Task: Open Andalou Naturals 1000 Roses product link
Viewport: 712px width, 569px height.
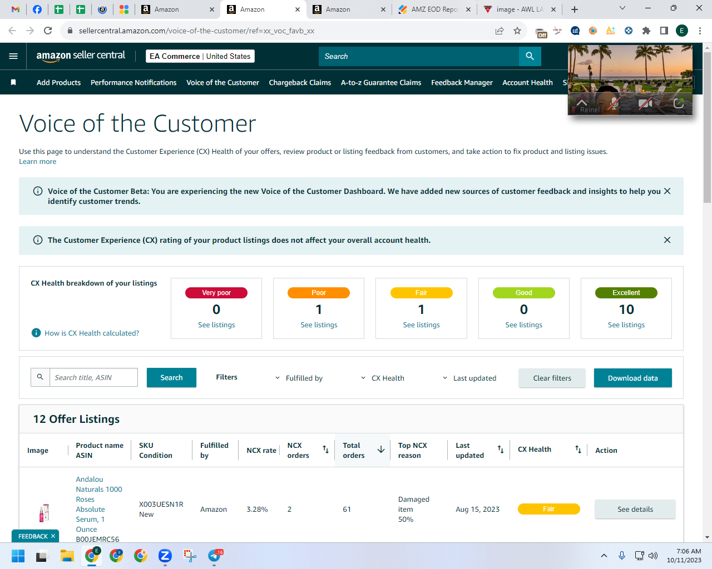Action: tap(99, 504)
